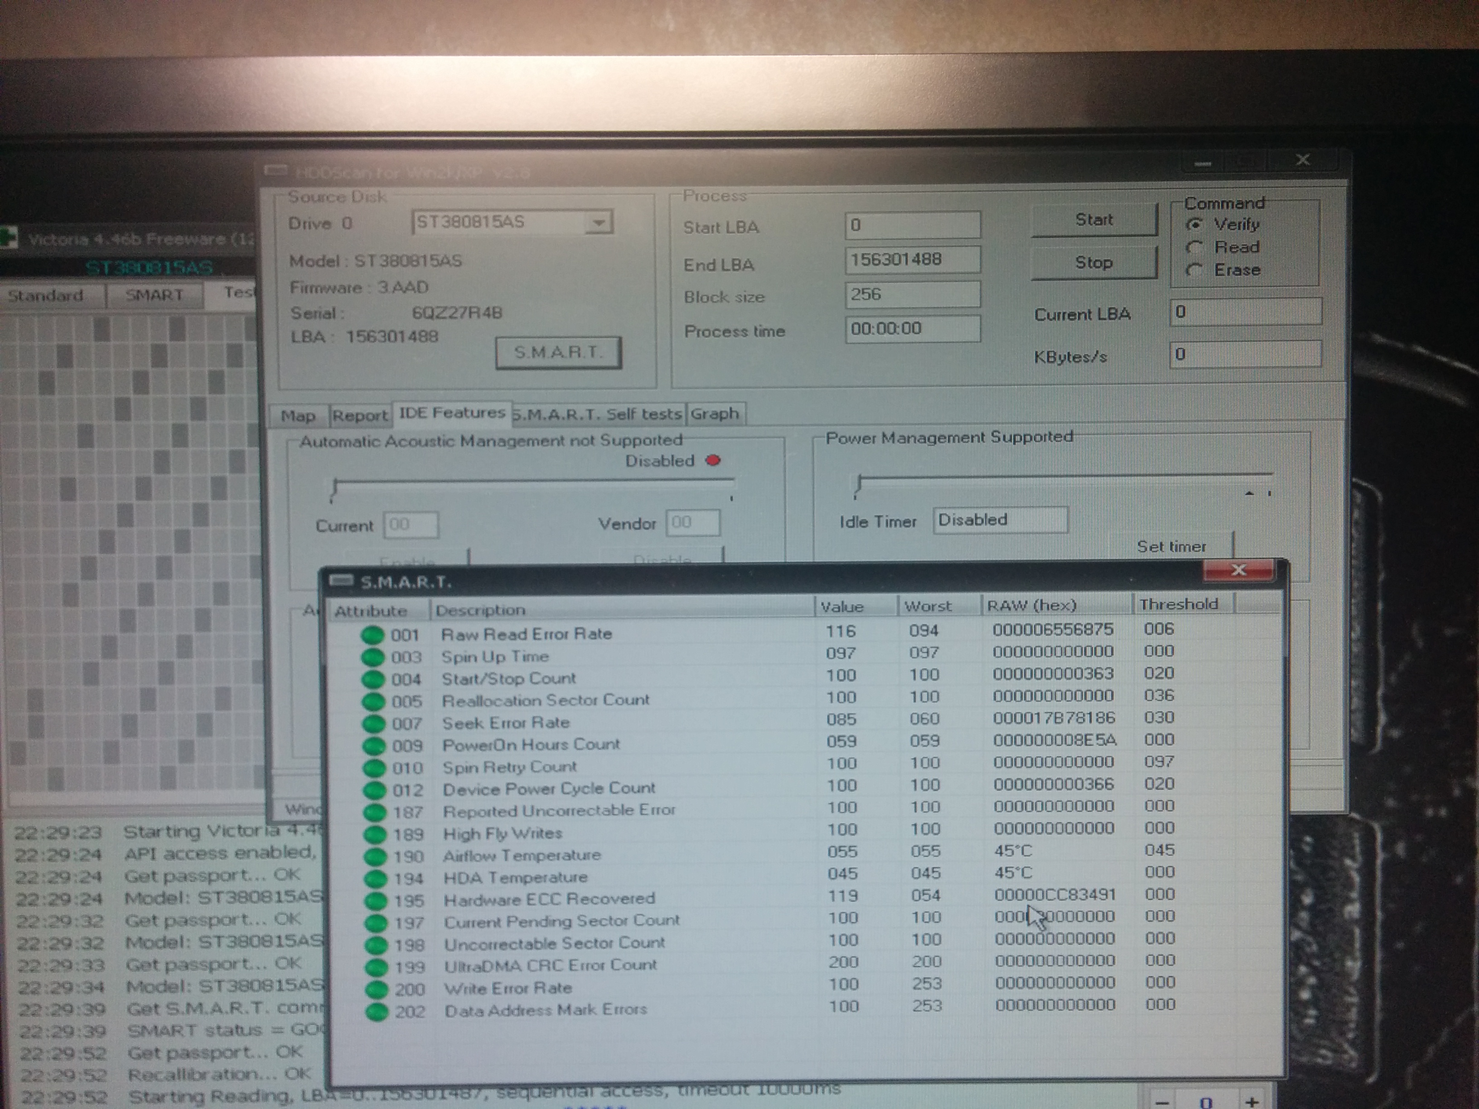
Task: Open the ST380815AS drive dropdown
Action: click(599, 222)
